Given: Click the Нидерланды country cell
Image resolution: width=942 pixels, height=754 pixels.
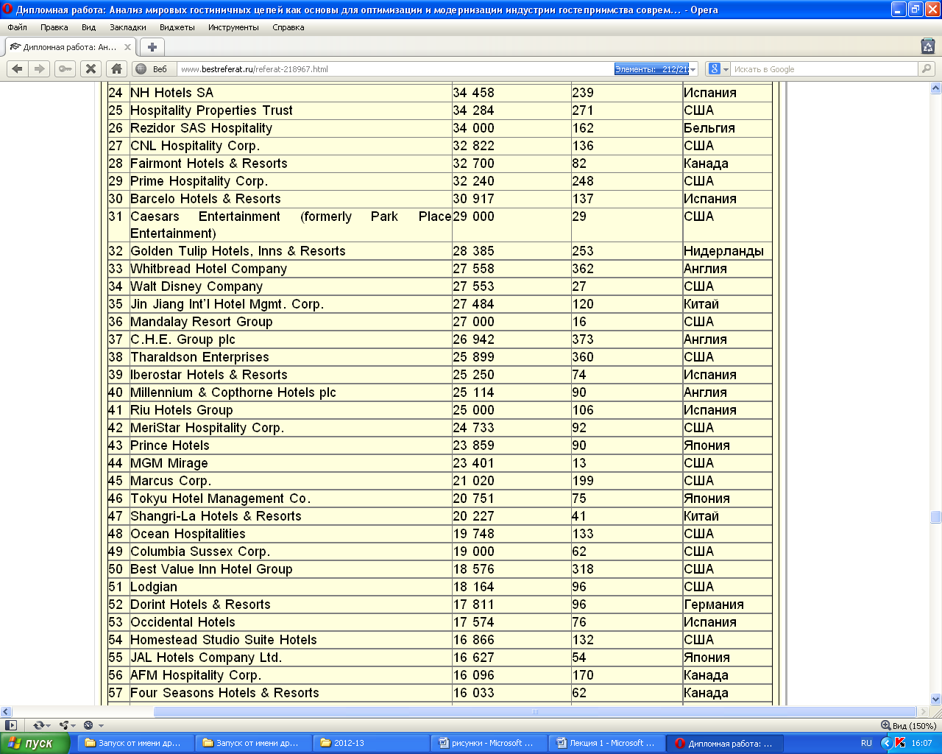Looking at the screenshot, I should (x=727, y=251).
